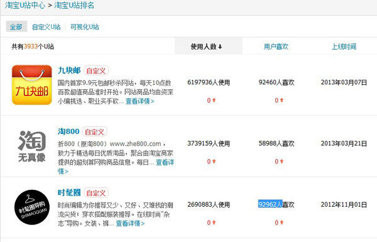The width and height of the screenshot is (377, 242).
Task: Click the date 2013年03月07日
Action: [344, 82]
